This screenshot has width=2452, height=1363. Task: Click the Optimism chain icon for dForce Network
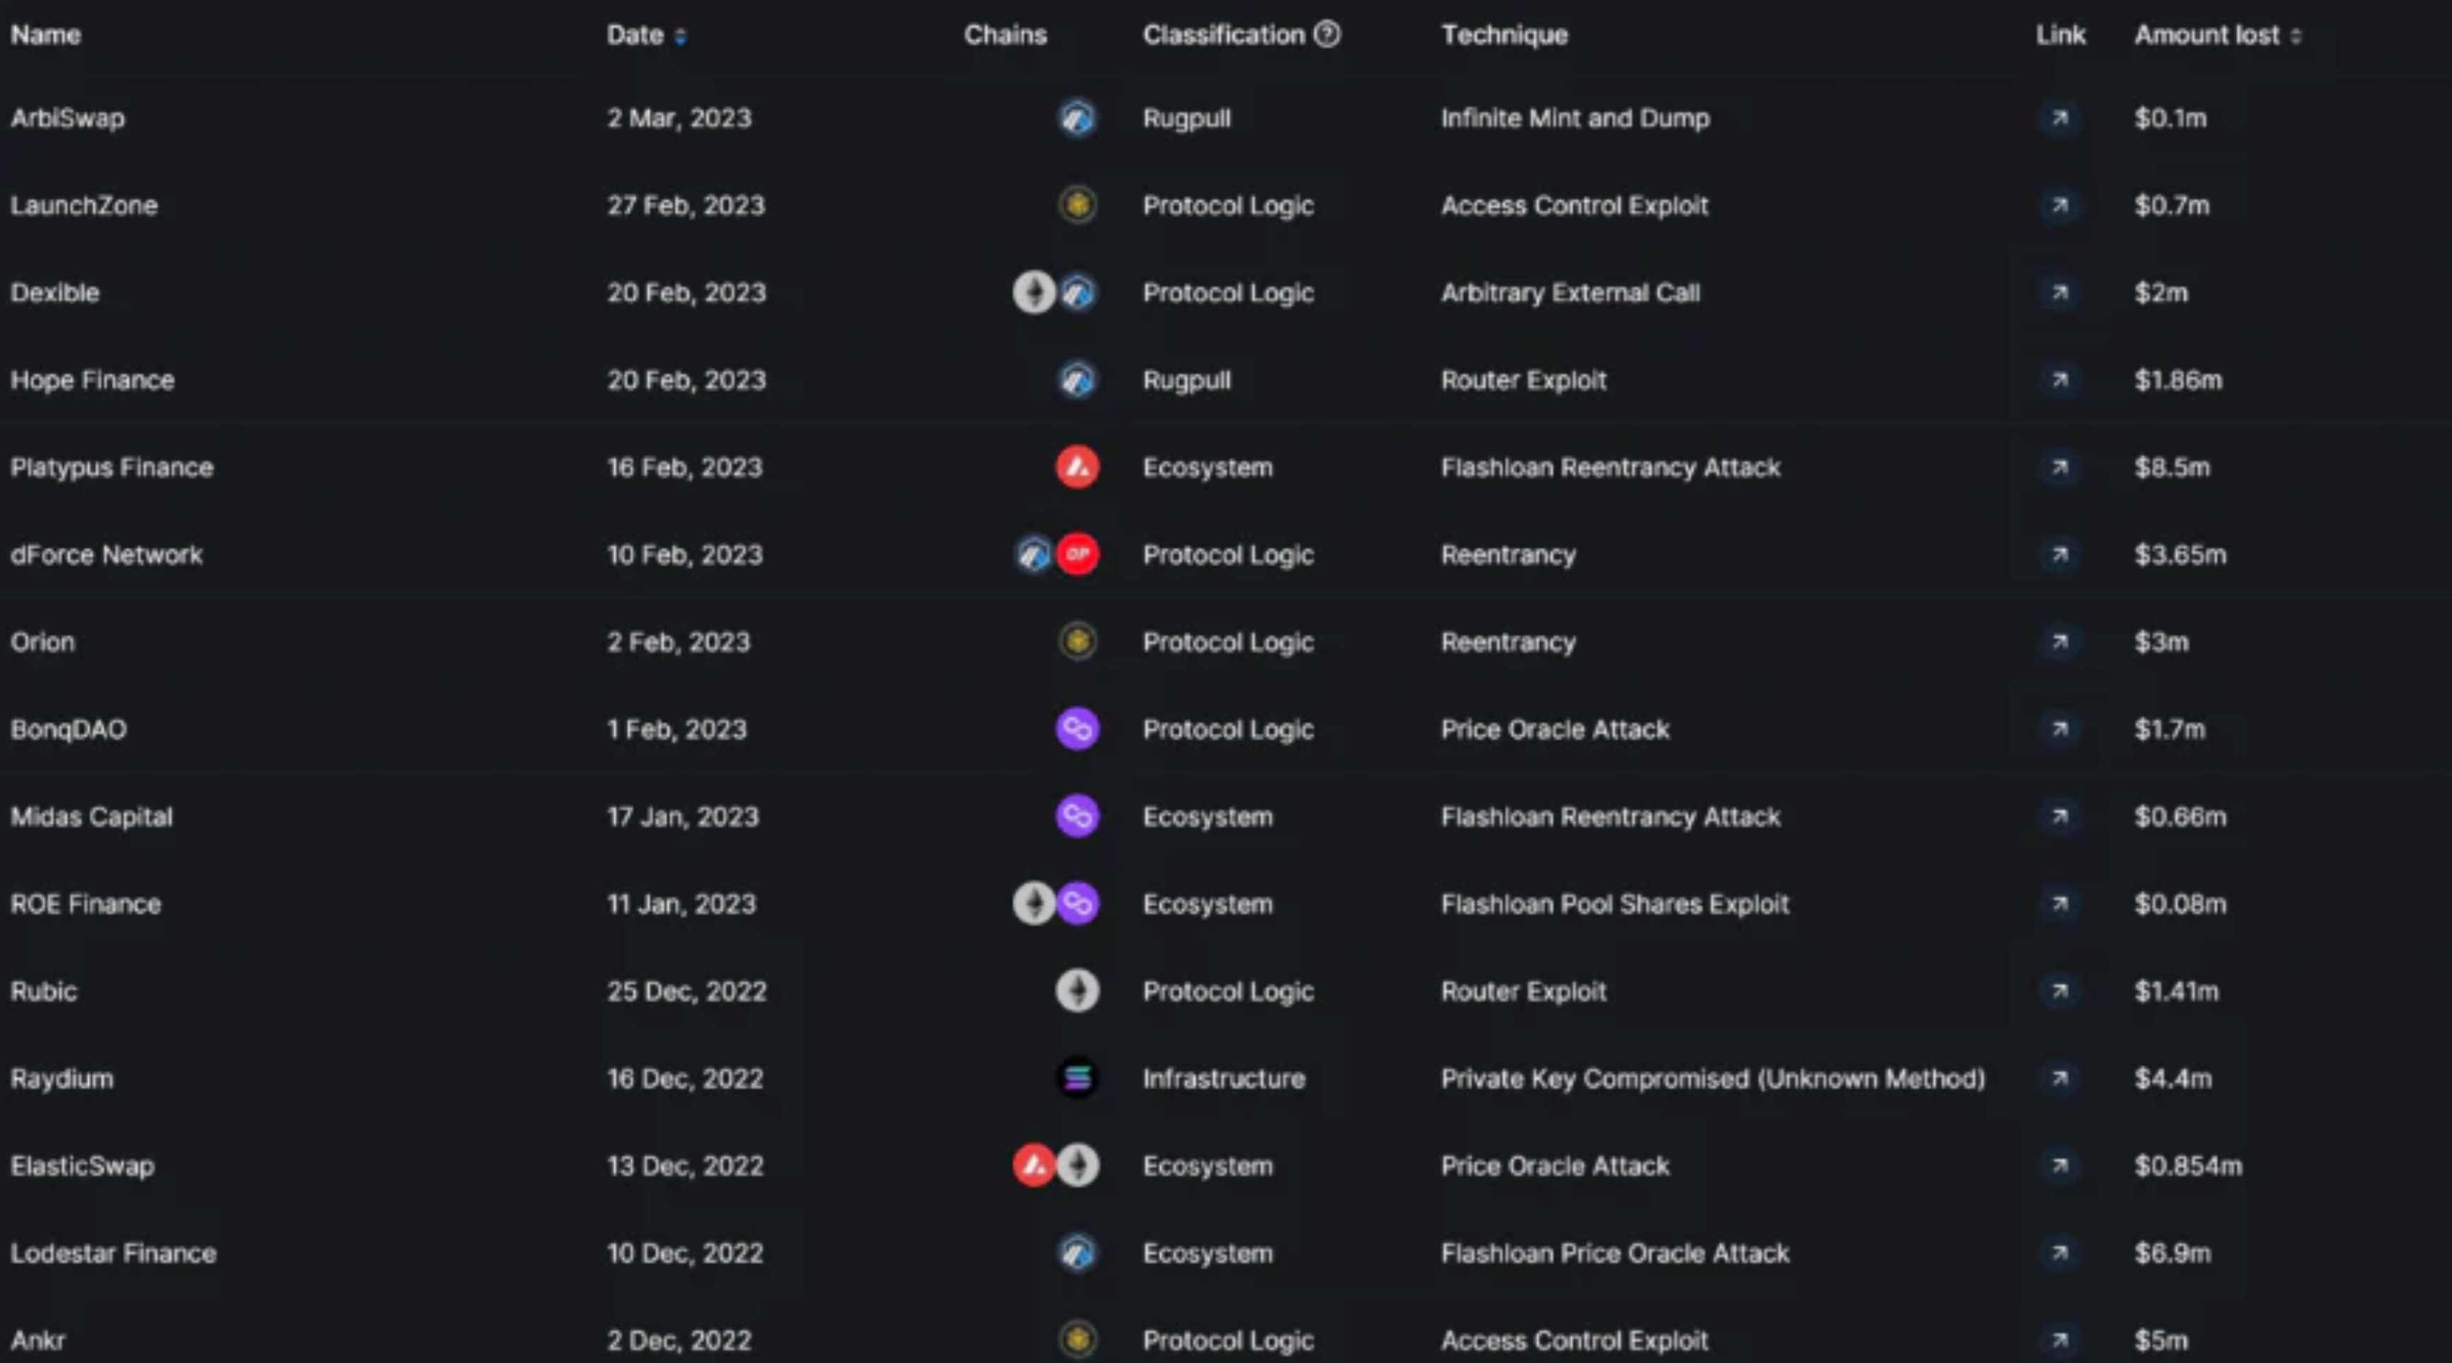coord(1078,554)
